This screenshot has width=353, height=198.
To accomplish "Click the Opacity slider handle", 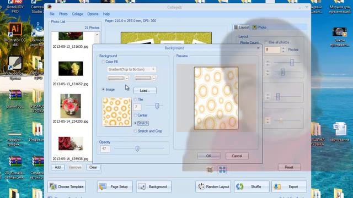I will (x=137, y=148).
